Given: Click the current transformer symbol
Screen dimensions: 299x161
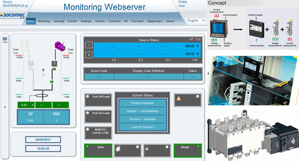Looking at the screenshot, I should click(42, 95).
